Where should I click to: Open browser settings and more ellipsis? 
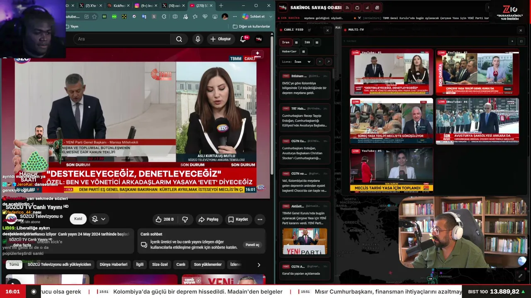point(235,17)
